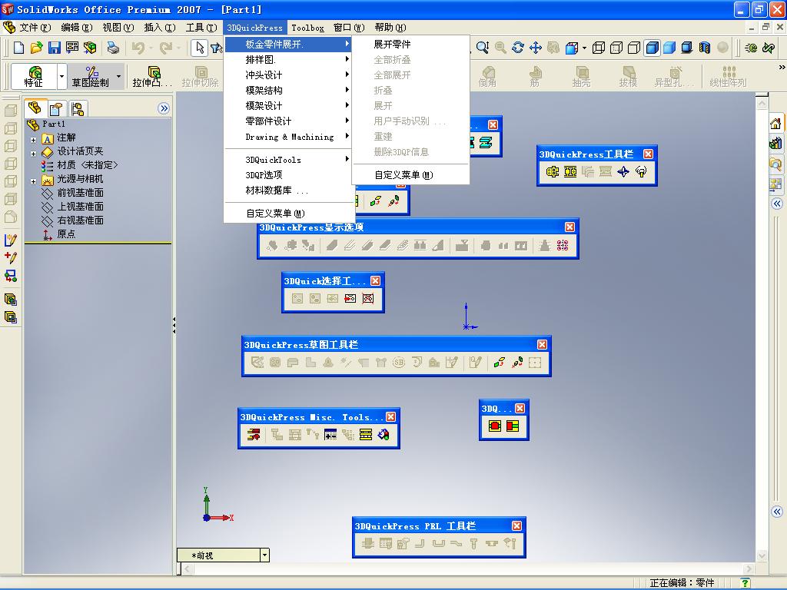The width and height of the screenshot is (787, 590).
Task: Click the Pan view arrows icon
Action: [x=536, y=48]
